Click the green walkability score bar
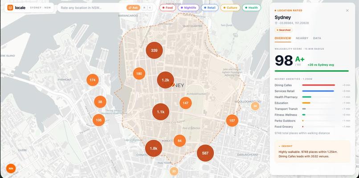 [x=312, y=71]
